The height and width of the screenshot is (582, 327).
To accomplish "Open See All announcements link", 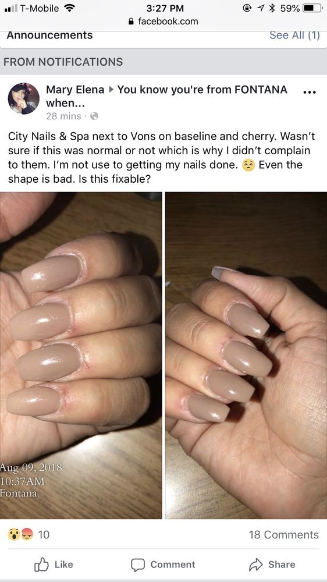I will pos(294,36).
